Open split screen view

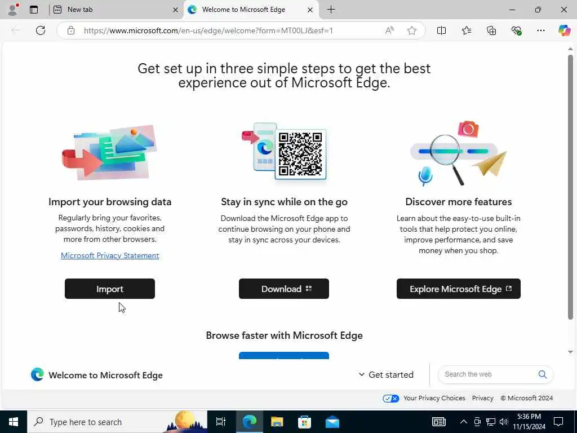[442, 30]
